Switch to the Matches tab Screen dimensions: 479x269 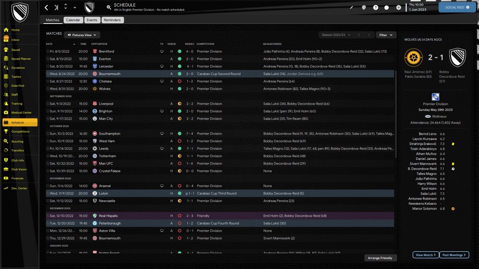coord(52,20)
